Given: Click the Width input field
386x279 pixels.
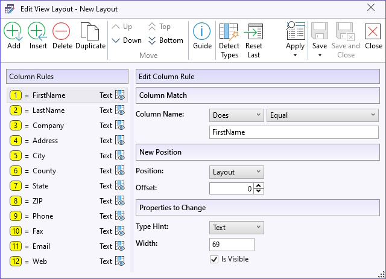Looking at the screenshot, I should point(232,245).
